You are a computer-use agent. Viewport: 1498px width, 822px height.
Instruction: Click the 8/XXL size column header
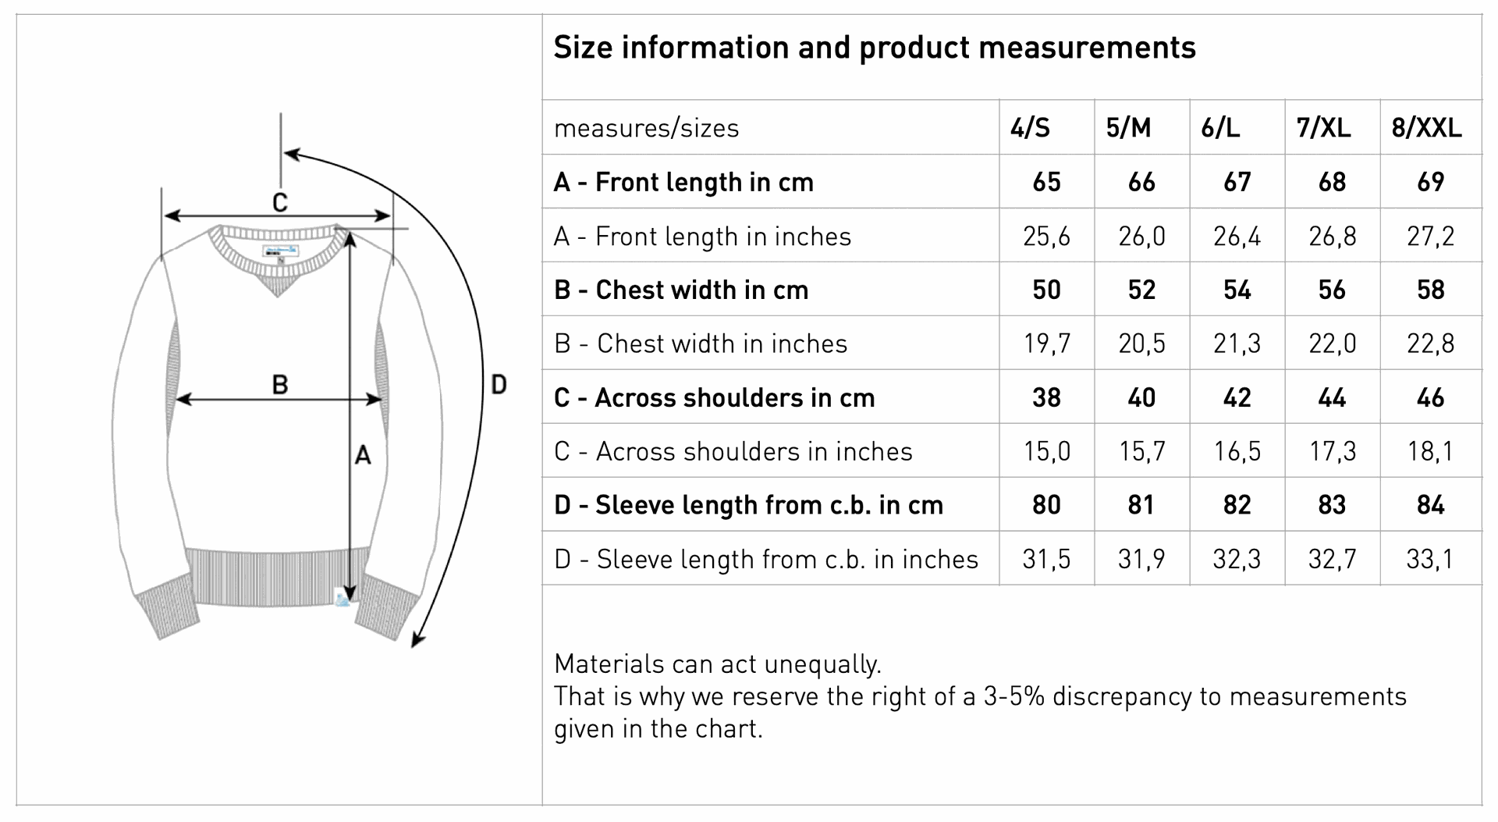click(1427, 127)
